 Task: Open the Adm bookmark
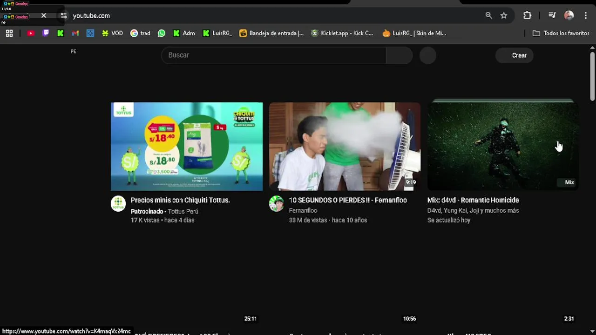pos(184,33)
